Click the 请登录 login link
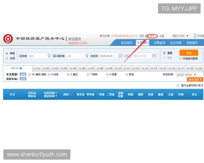The image size is (204, 163). tap(151, 36)
